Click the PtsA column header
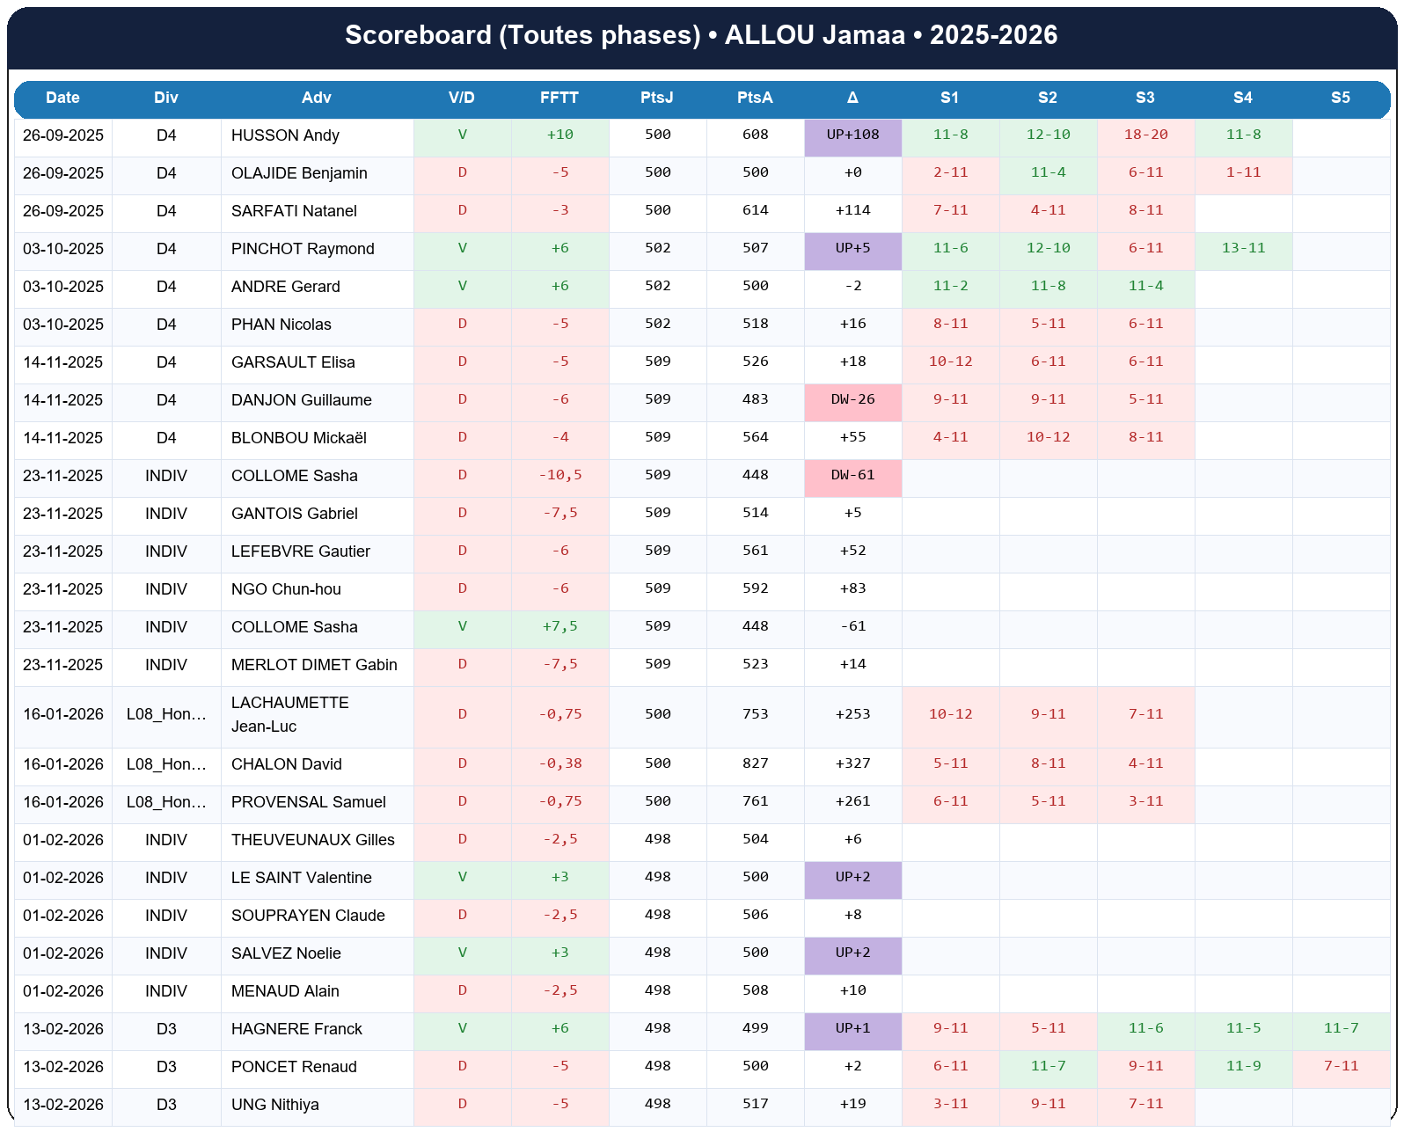Screen dimensions: 1404x1132 (755, 98)
